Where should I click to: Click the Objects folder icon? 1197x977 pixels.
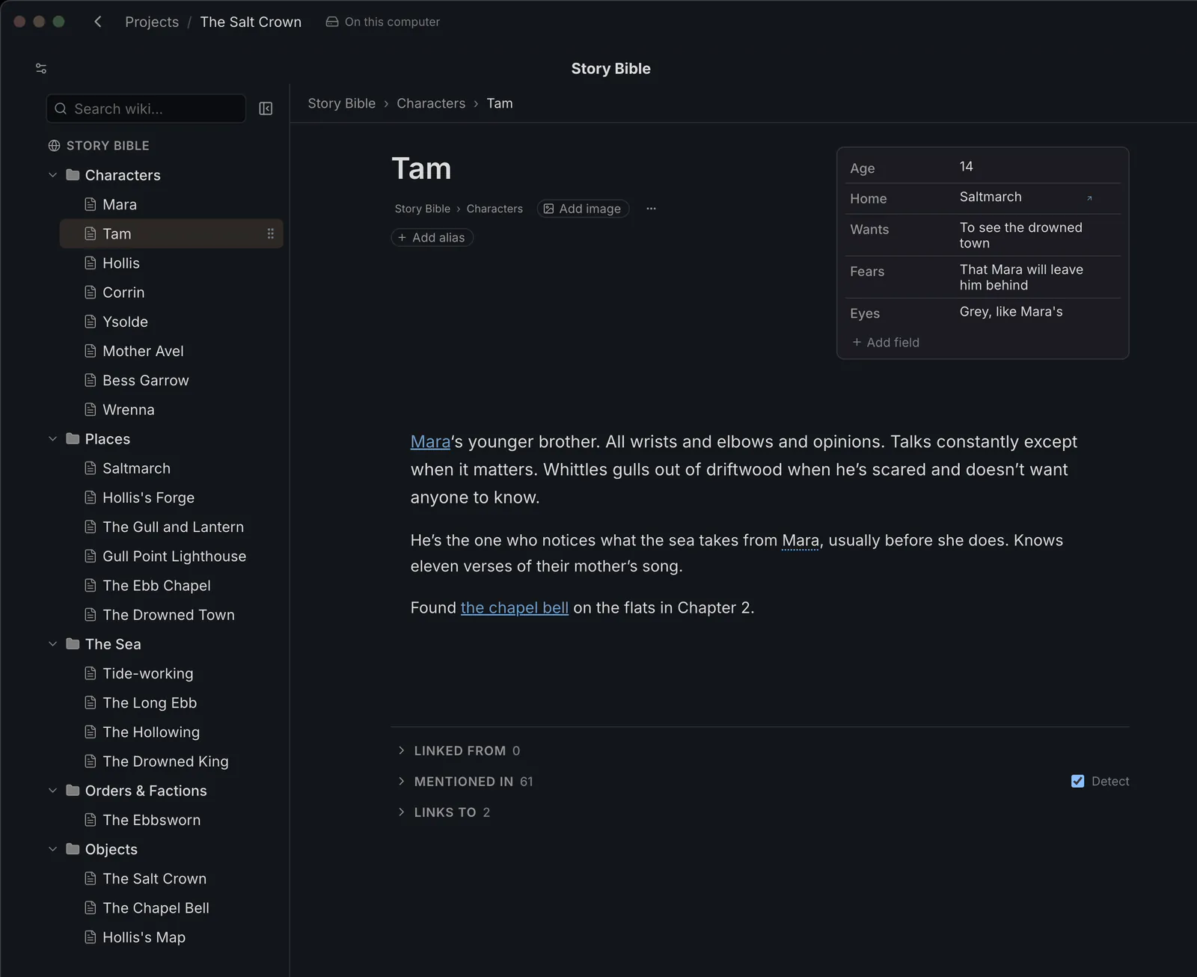tap(73, 849)
